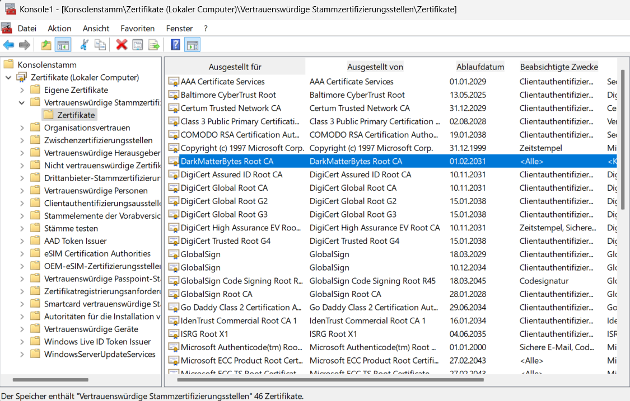
Task: Open the Favoriten menu
Action: click(x=137, y=29)
